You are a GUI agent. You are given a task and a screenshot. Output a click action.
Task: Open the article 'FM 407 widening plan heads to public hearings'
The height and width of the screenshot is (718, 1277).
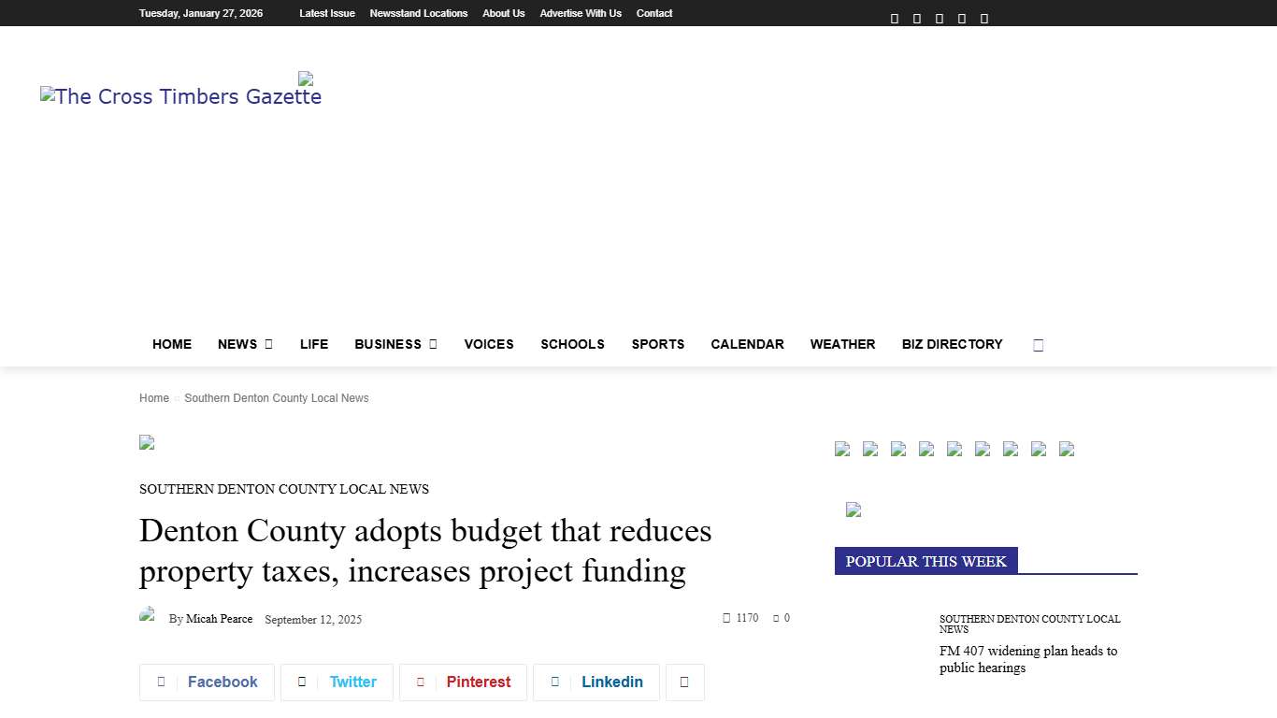[1029, 659]
